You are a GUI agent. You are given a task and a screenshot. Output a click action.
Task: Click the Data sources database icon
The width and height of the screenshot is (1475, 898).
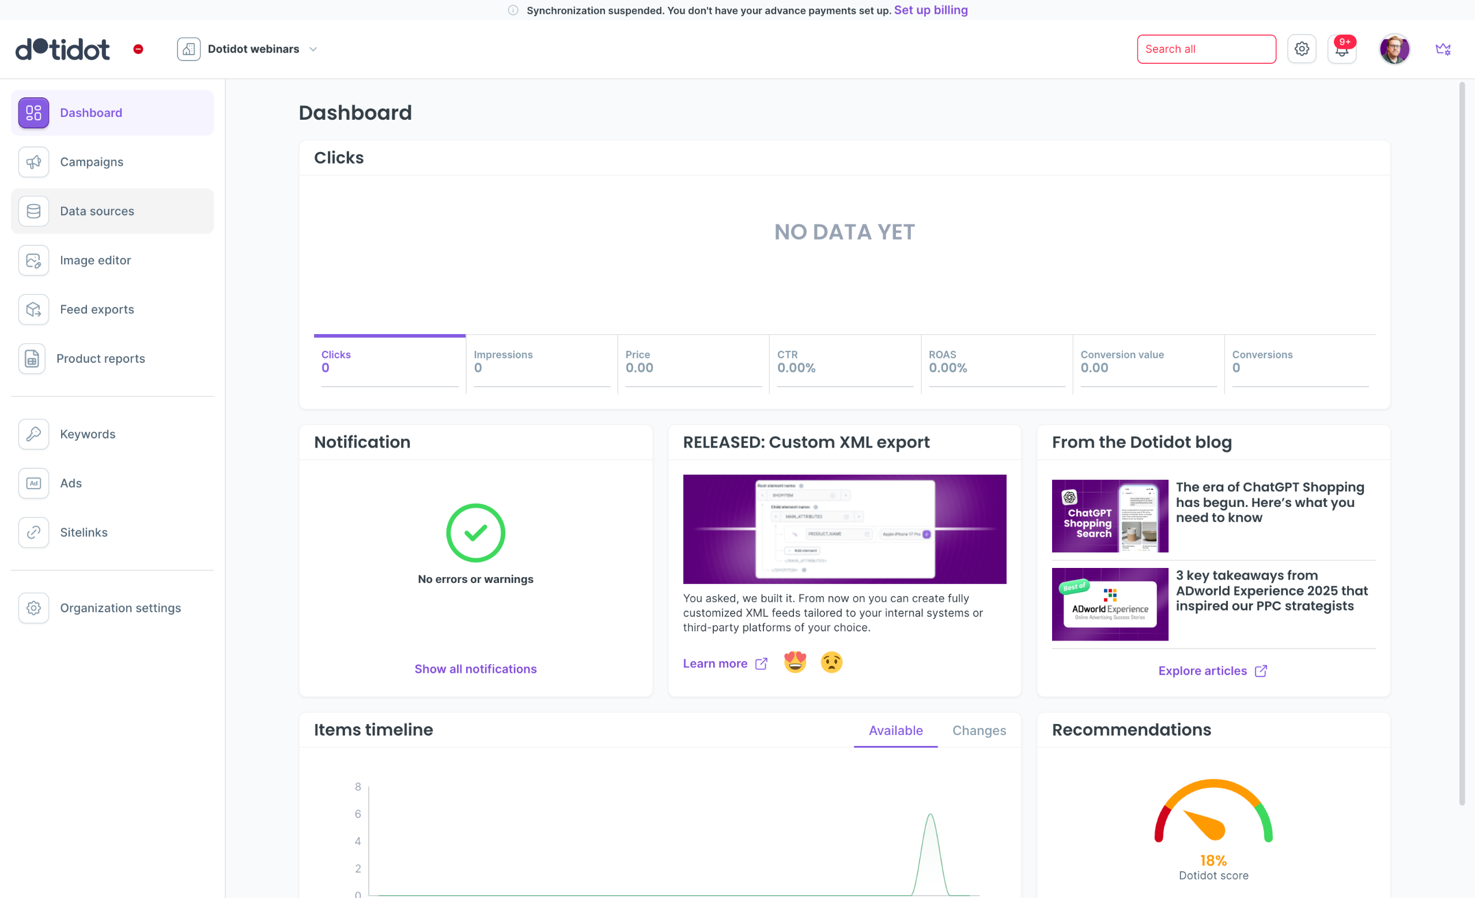[33, 211]
